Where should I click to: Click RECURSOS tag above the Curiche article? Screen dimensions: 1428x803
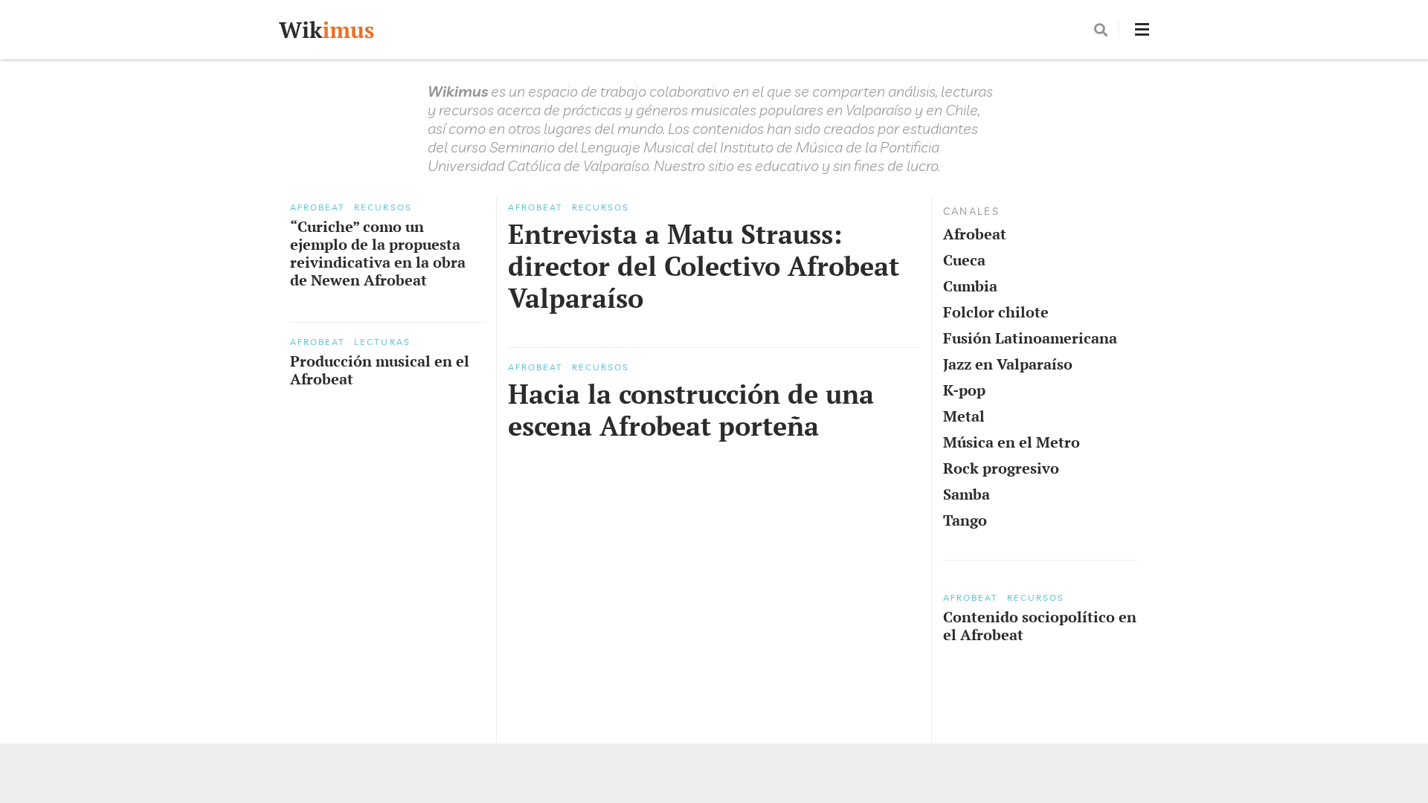tap(383, 207)
